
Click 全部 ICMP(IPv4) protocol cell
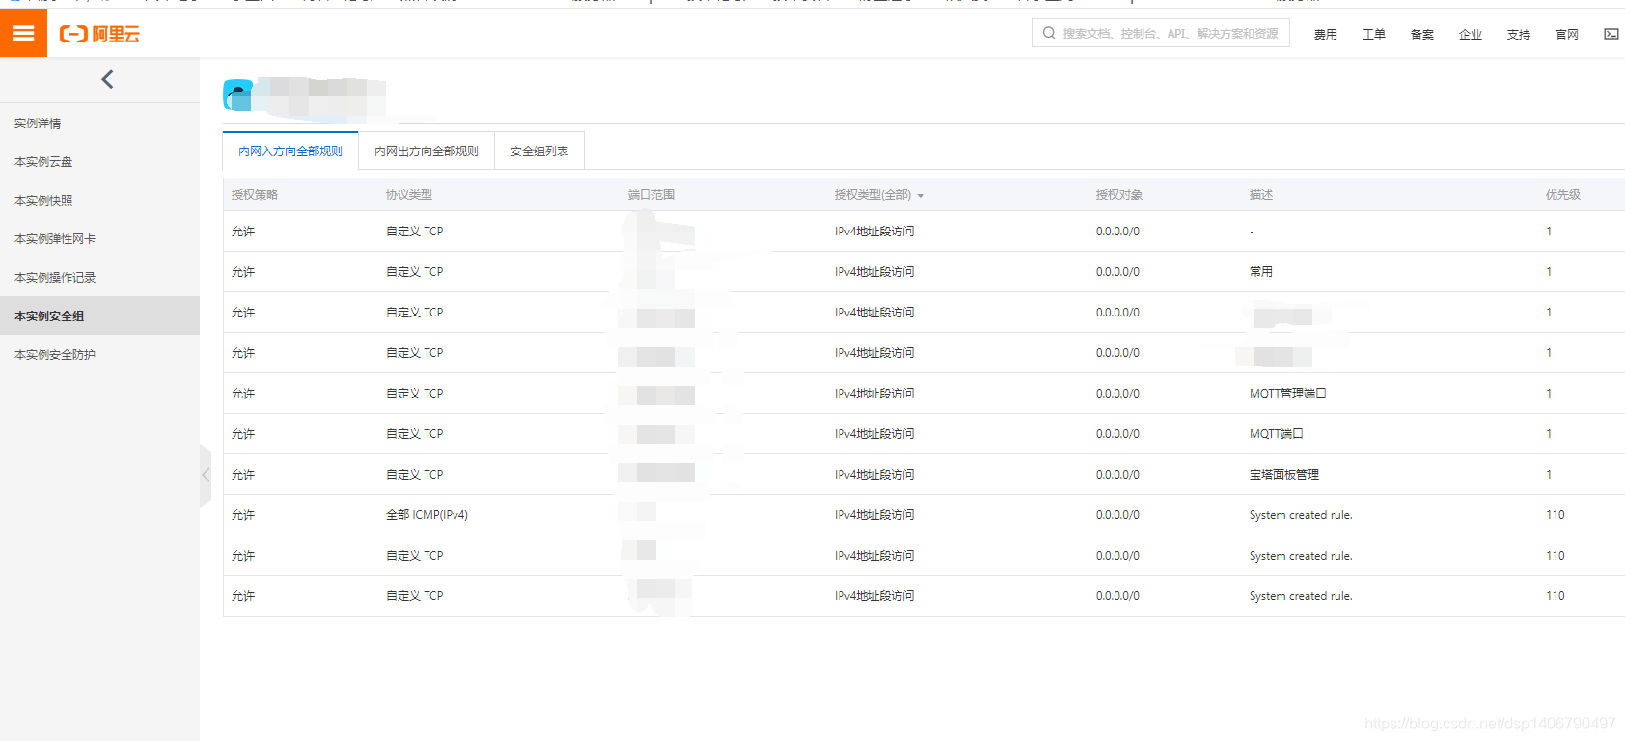coord(427,515)
